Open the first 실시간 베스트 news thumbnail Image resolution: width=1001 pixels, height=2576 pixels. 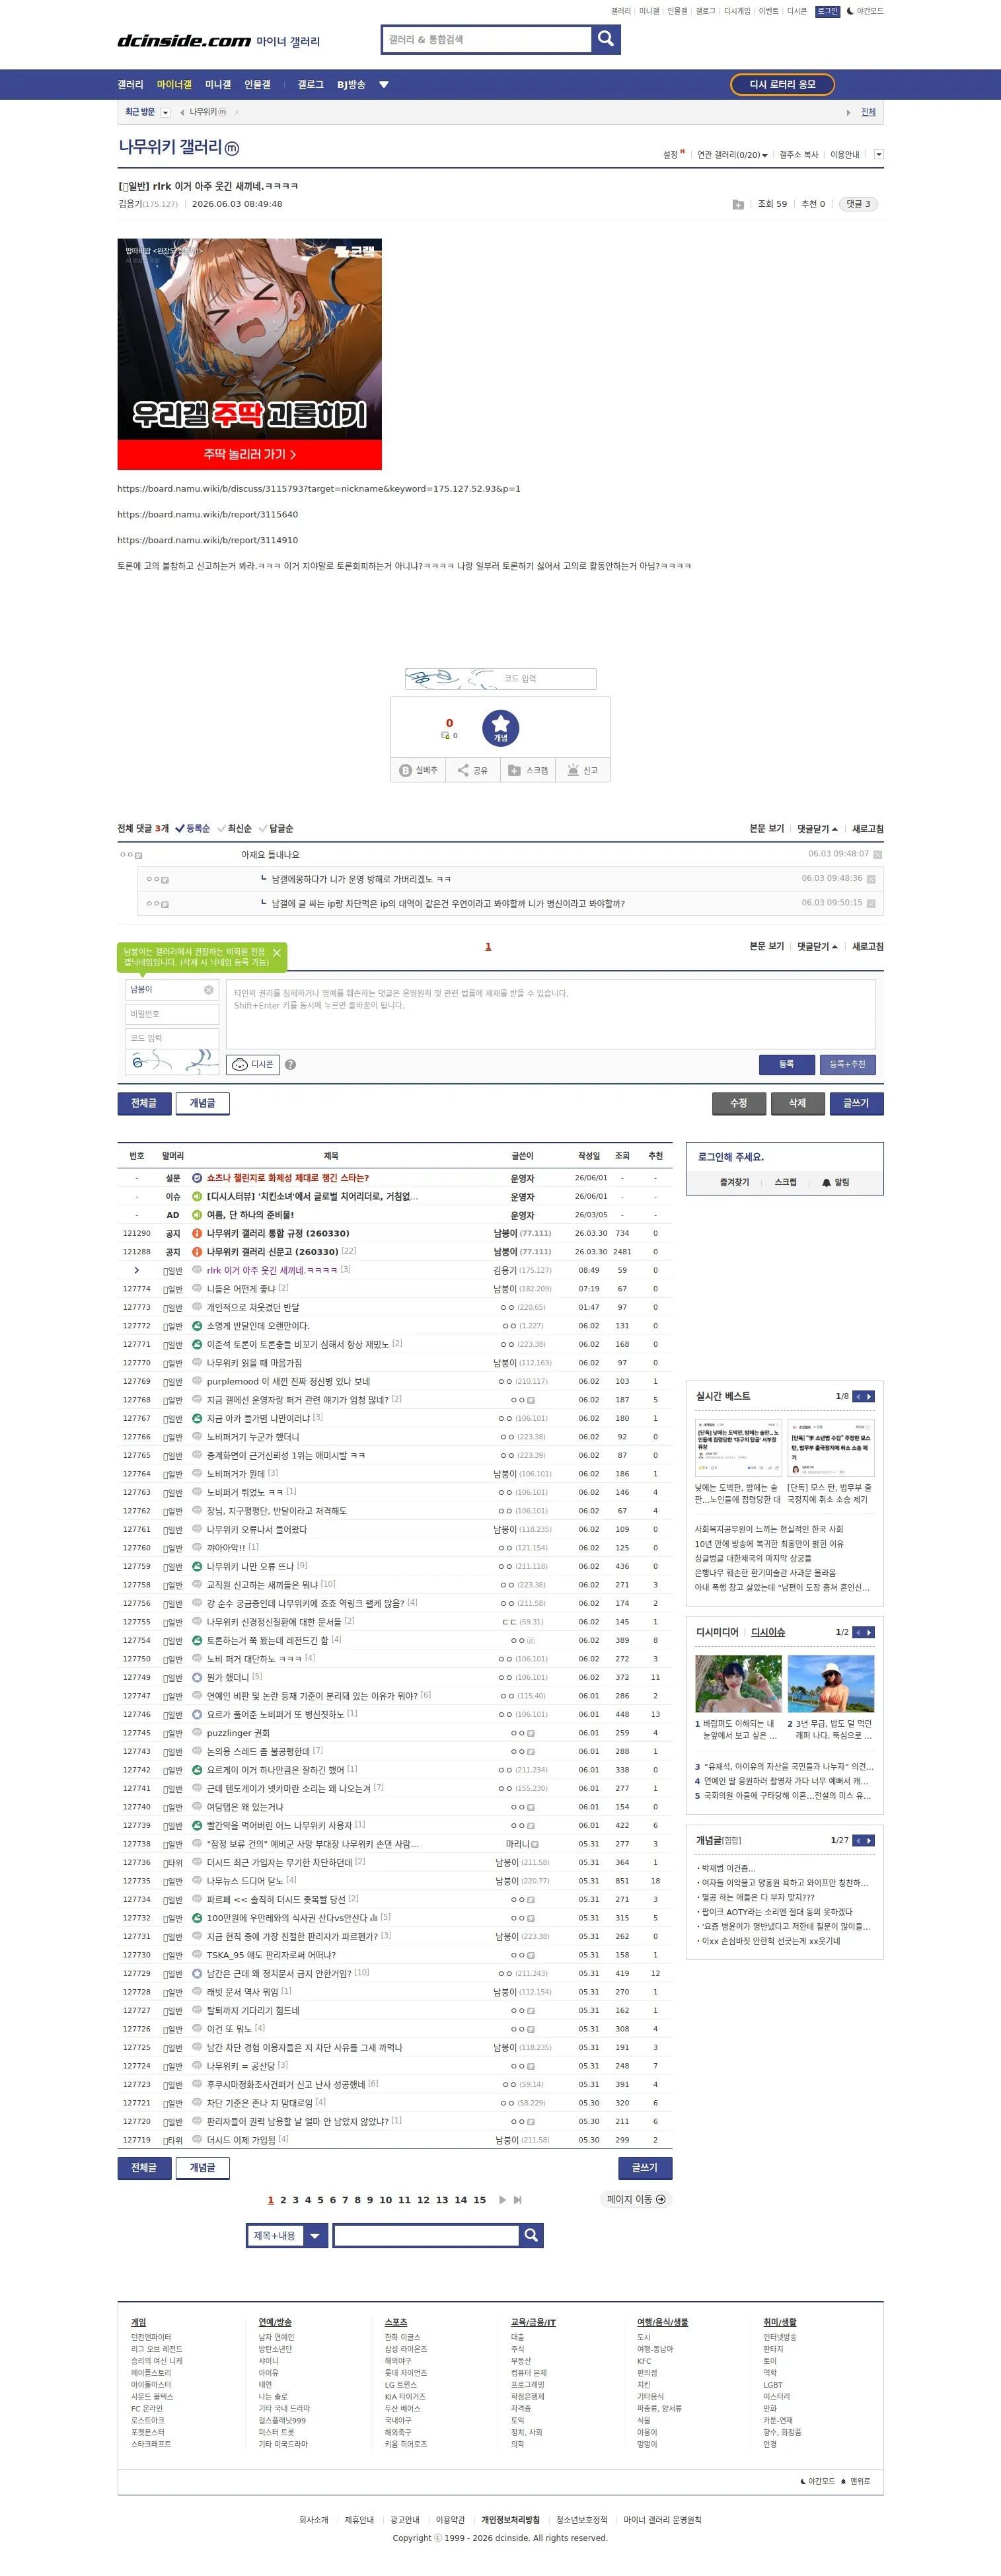(738, 1448)
